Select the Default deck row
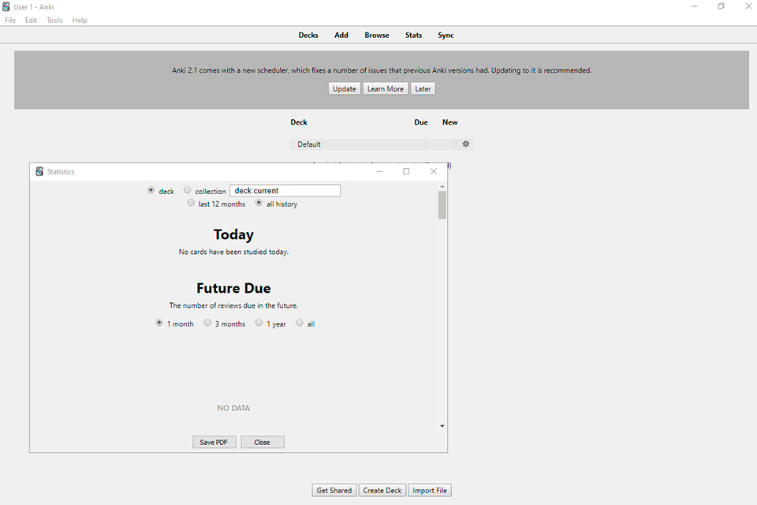757x505 pixels. click(382, 144)
